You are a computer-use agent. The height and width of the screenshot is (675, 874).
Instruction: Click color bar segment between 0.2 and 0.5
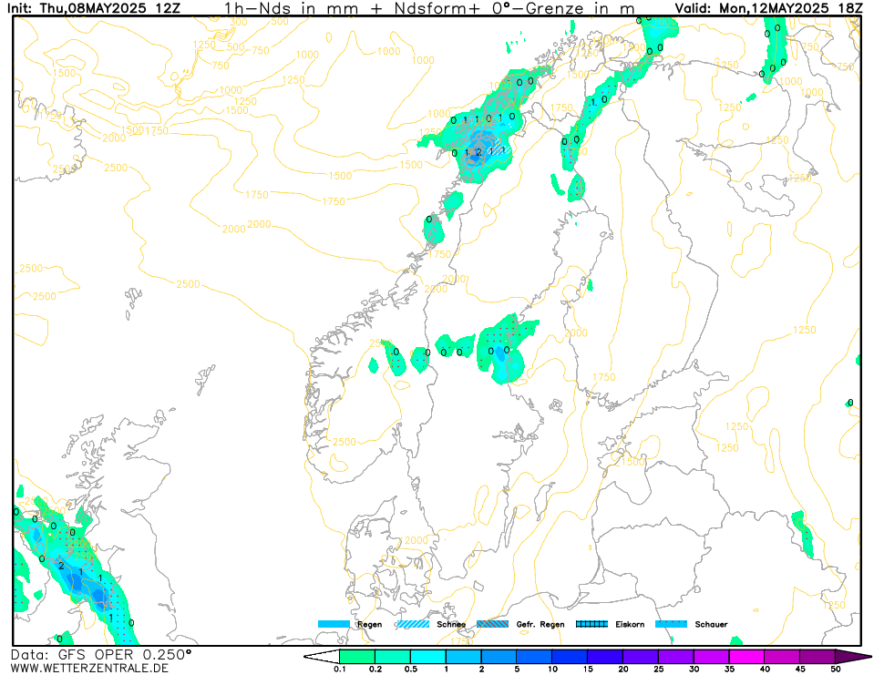(393, 657)
